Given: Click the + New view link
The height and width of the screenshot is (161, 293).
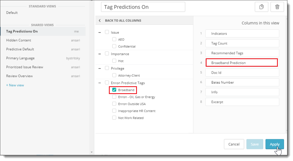Looking at the screenshot, I should tap(15, 85).
